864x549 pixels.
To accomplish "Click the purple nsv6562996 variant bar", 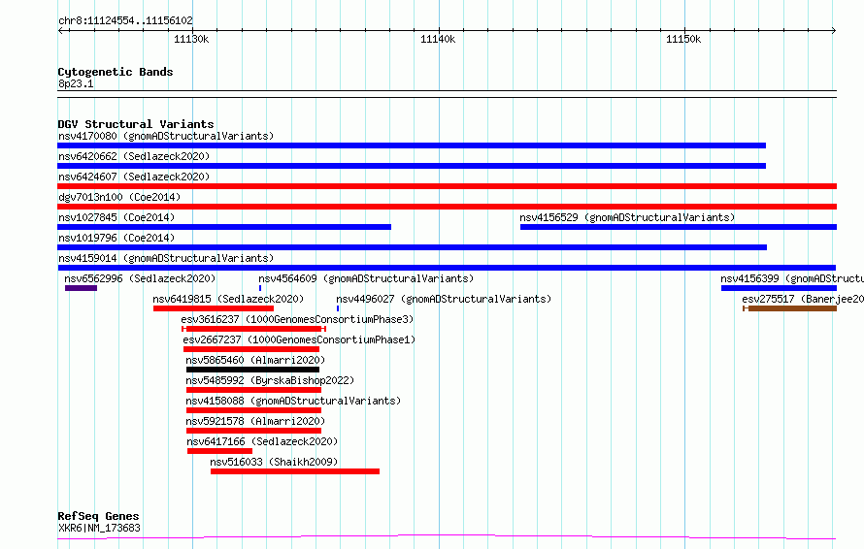I will pyautogui.click(x=81, y=288).
